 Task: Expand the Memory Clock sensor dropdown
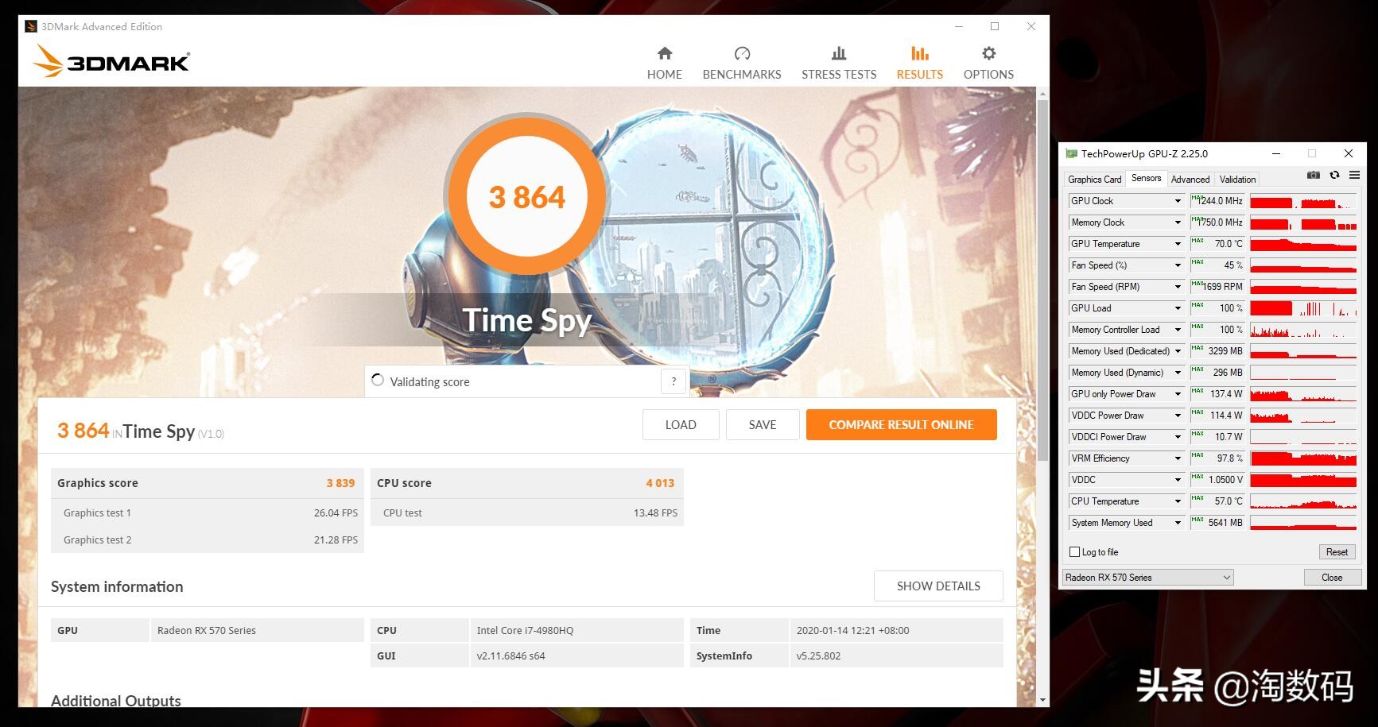click(x=1178, y=222)
